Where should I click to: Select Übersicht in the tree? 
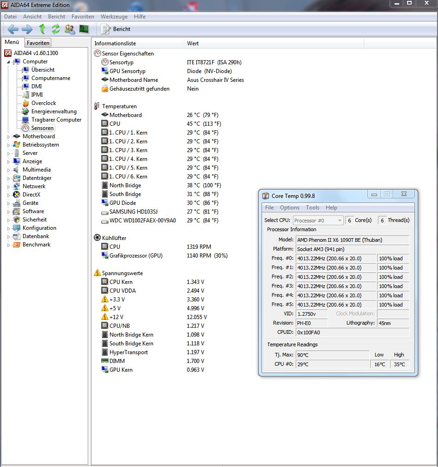[x=43, y=70]
